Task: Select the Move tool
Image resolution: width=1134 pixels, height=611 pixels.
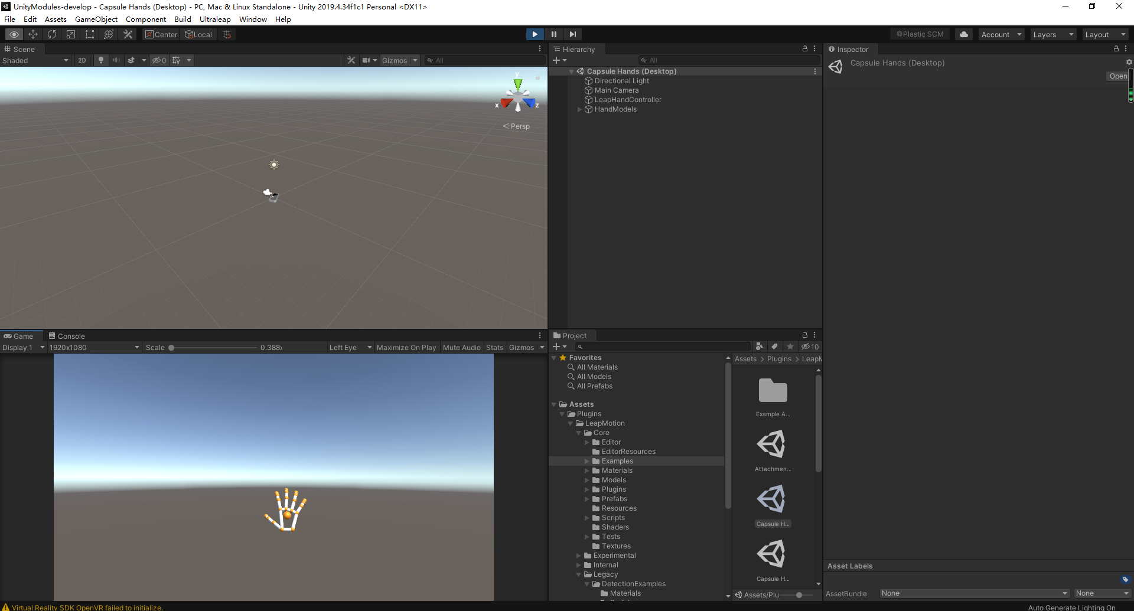Action: 33,34
